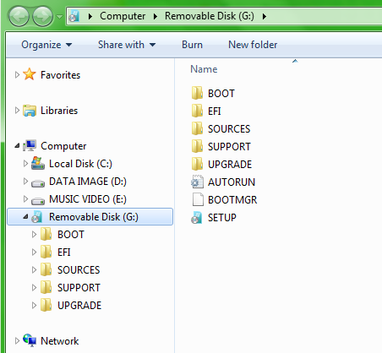Click the New folder button
This screenshot has width=382, height=353.
(x=253, y=45)
